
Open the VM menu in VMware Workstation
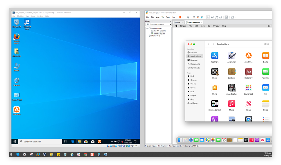click(x=163, y=17)
